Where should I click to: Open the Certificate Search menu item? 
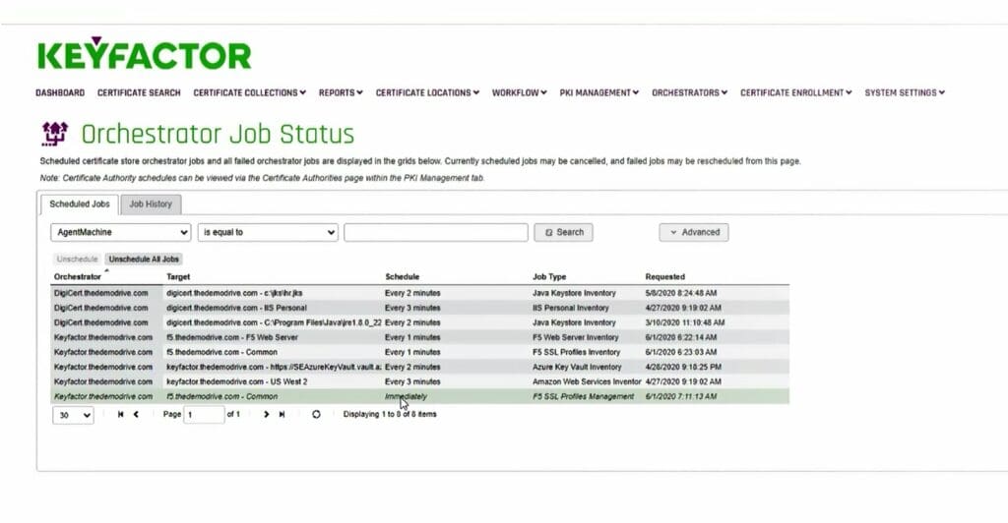point(139,92)
